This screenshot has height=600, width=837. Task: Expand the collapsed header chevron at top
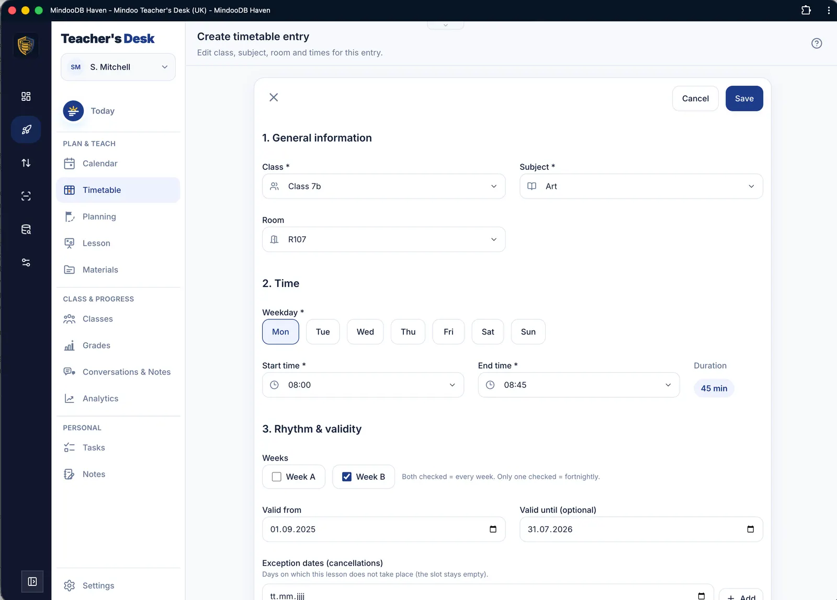point(446,25)
